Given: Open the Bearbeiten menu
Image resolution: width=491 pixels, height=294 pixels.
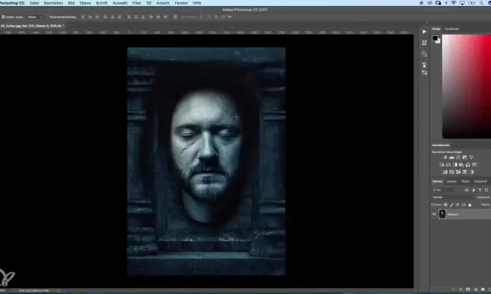Looking at the screenshot, I should click(x=53, y=3).
